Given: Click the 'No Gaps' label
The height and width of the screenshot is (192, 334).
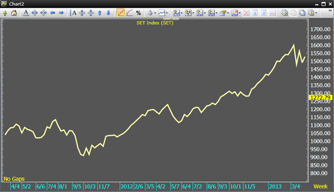Looking at the screenshot, I should pyautogui.click(x=14, y=179).
